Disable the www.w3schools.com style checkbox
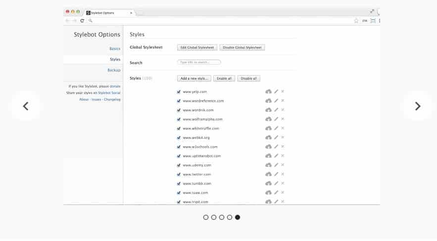This screenshot has height=241, width=437. pos(179,147)
